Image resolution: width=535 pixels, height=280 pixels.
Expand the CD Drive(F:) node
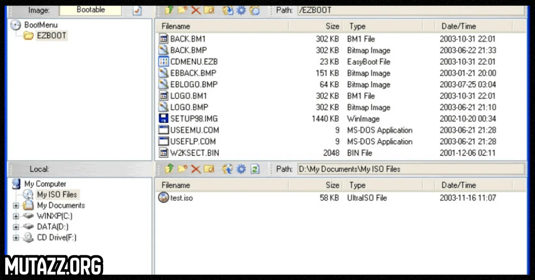point(16,238)
